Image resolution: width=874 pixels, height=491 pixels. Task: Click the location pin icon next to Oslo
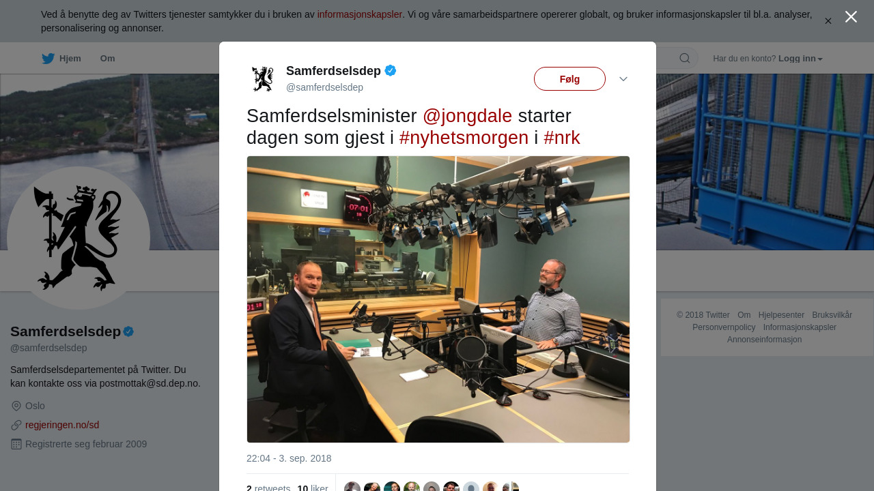pyautogui.click(x=16, y=406)
